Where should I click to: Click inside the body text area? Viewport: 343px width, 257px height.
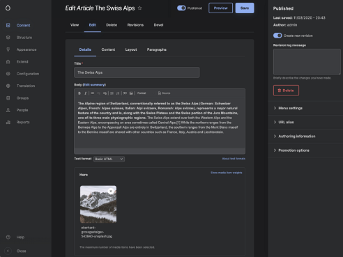pos(160,123)
